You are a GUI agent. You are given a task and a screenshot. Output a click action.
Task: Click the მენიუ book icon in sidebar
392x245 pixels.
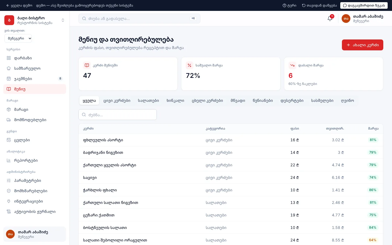pos(9,89)
